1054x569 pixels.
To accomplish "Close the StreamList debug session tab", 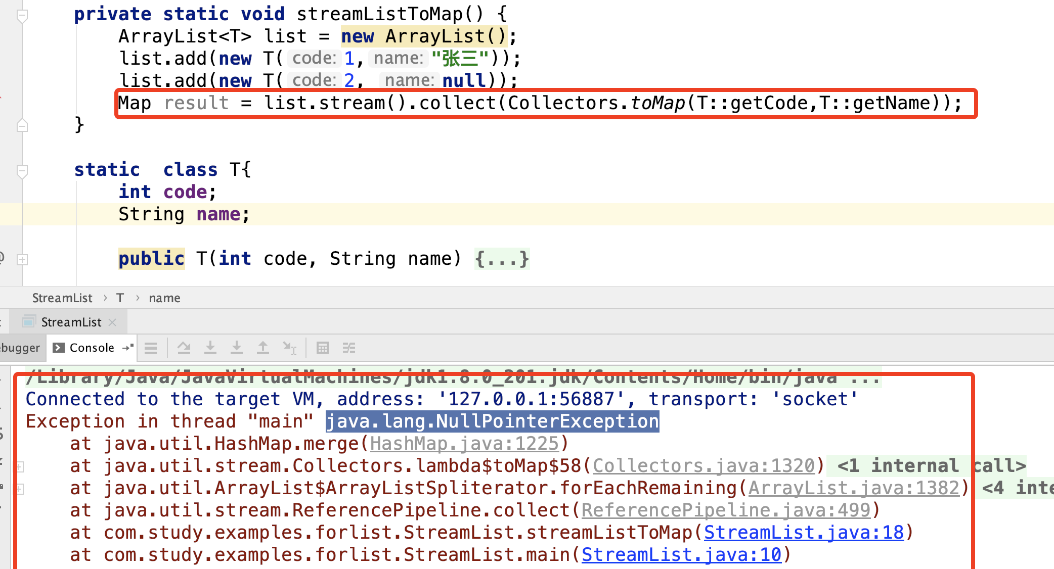I will [x=113, y=322].
